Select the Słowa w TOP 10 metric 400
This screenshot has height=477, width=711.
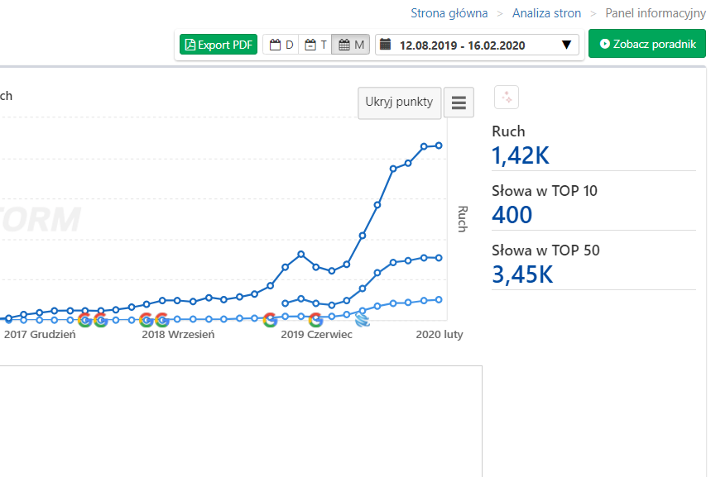[512, 215]
